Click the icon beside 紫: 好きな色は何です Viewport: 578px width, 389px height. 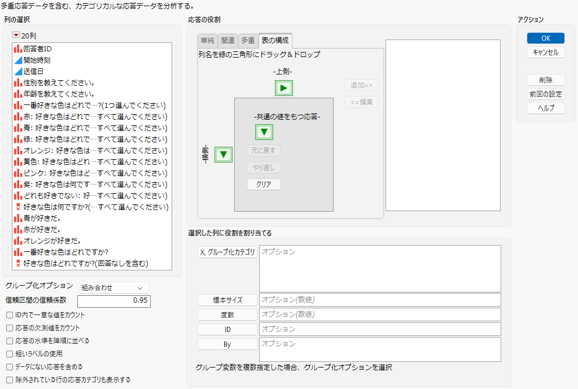click(x=18, y=185)
